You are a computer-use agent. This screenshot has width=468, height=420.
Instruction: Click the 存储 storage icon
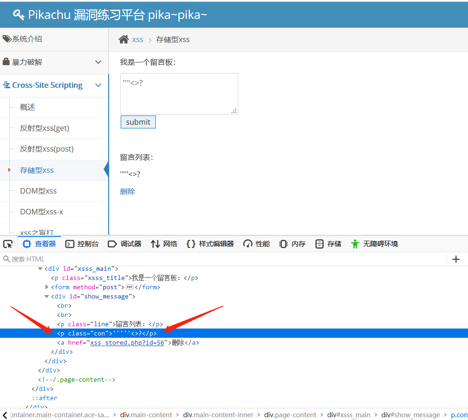click(x=320, y=244)
